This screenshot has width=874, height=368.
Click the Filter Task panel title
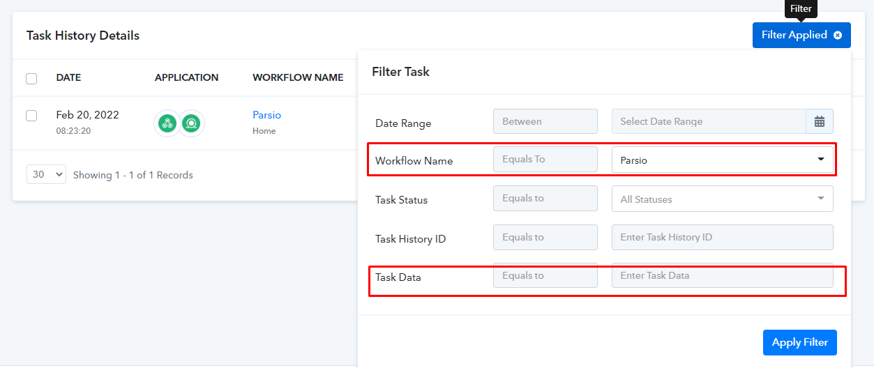[x=401, y=72]
